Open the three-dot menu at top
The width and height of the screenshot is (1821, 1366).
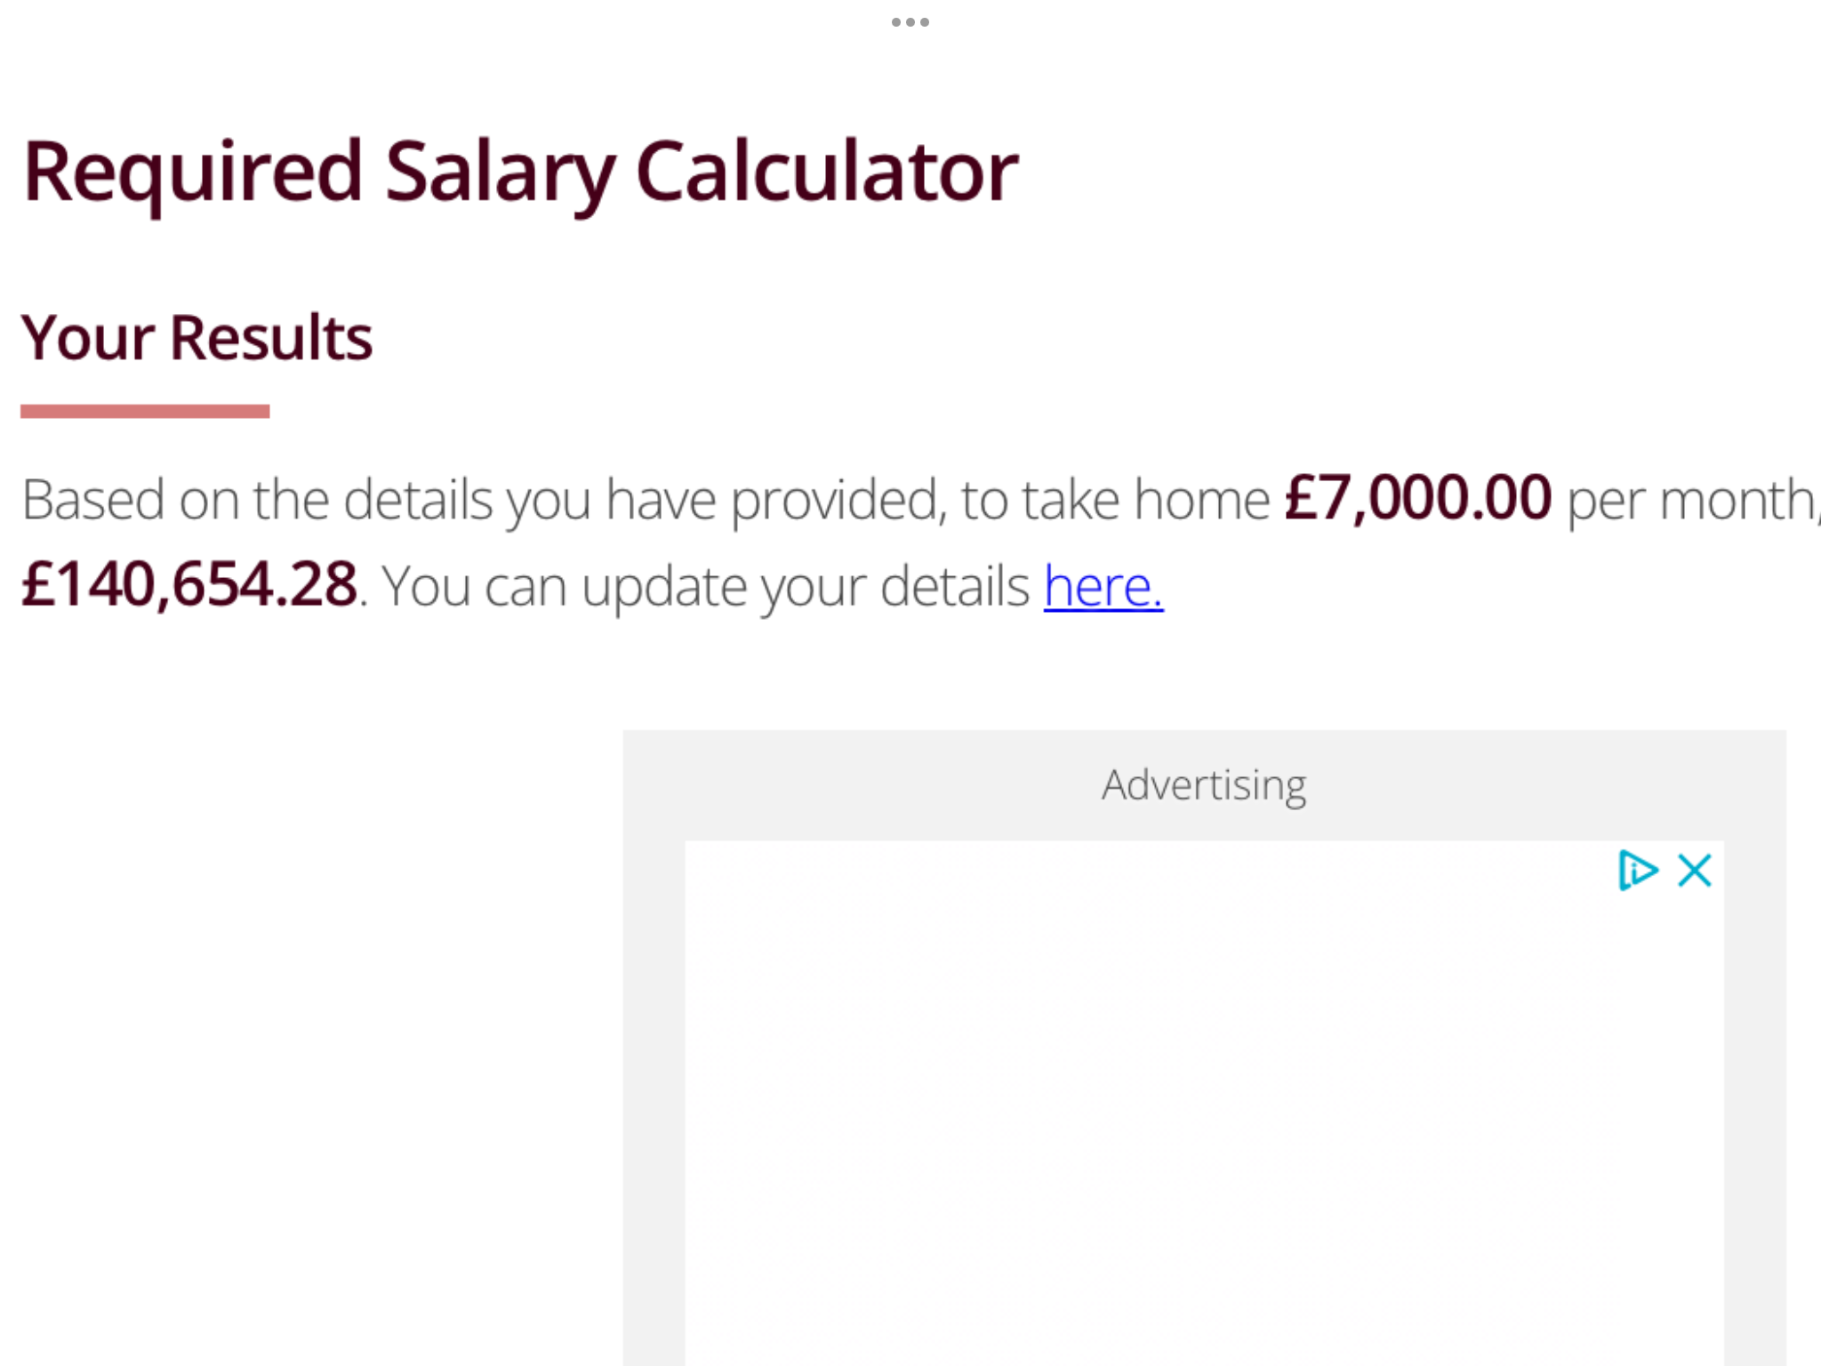pos(910,22)
